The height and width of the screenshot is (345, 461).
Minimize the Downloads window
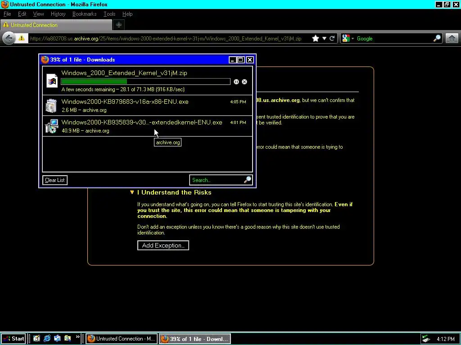point(233,60)
